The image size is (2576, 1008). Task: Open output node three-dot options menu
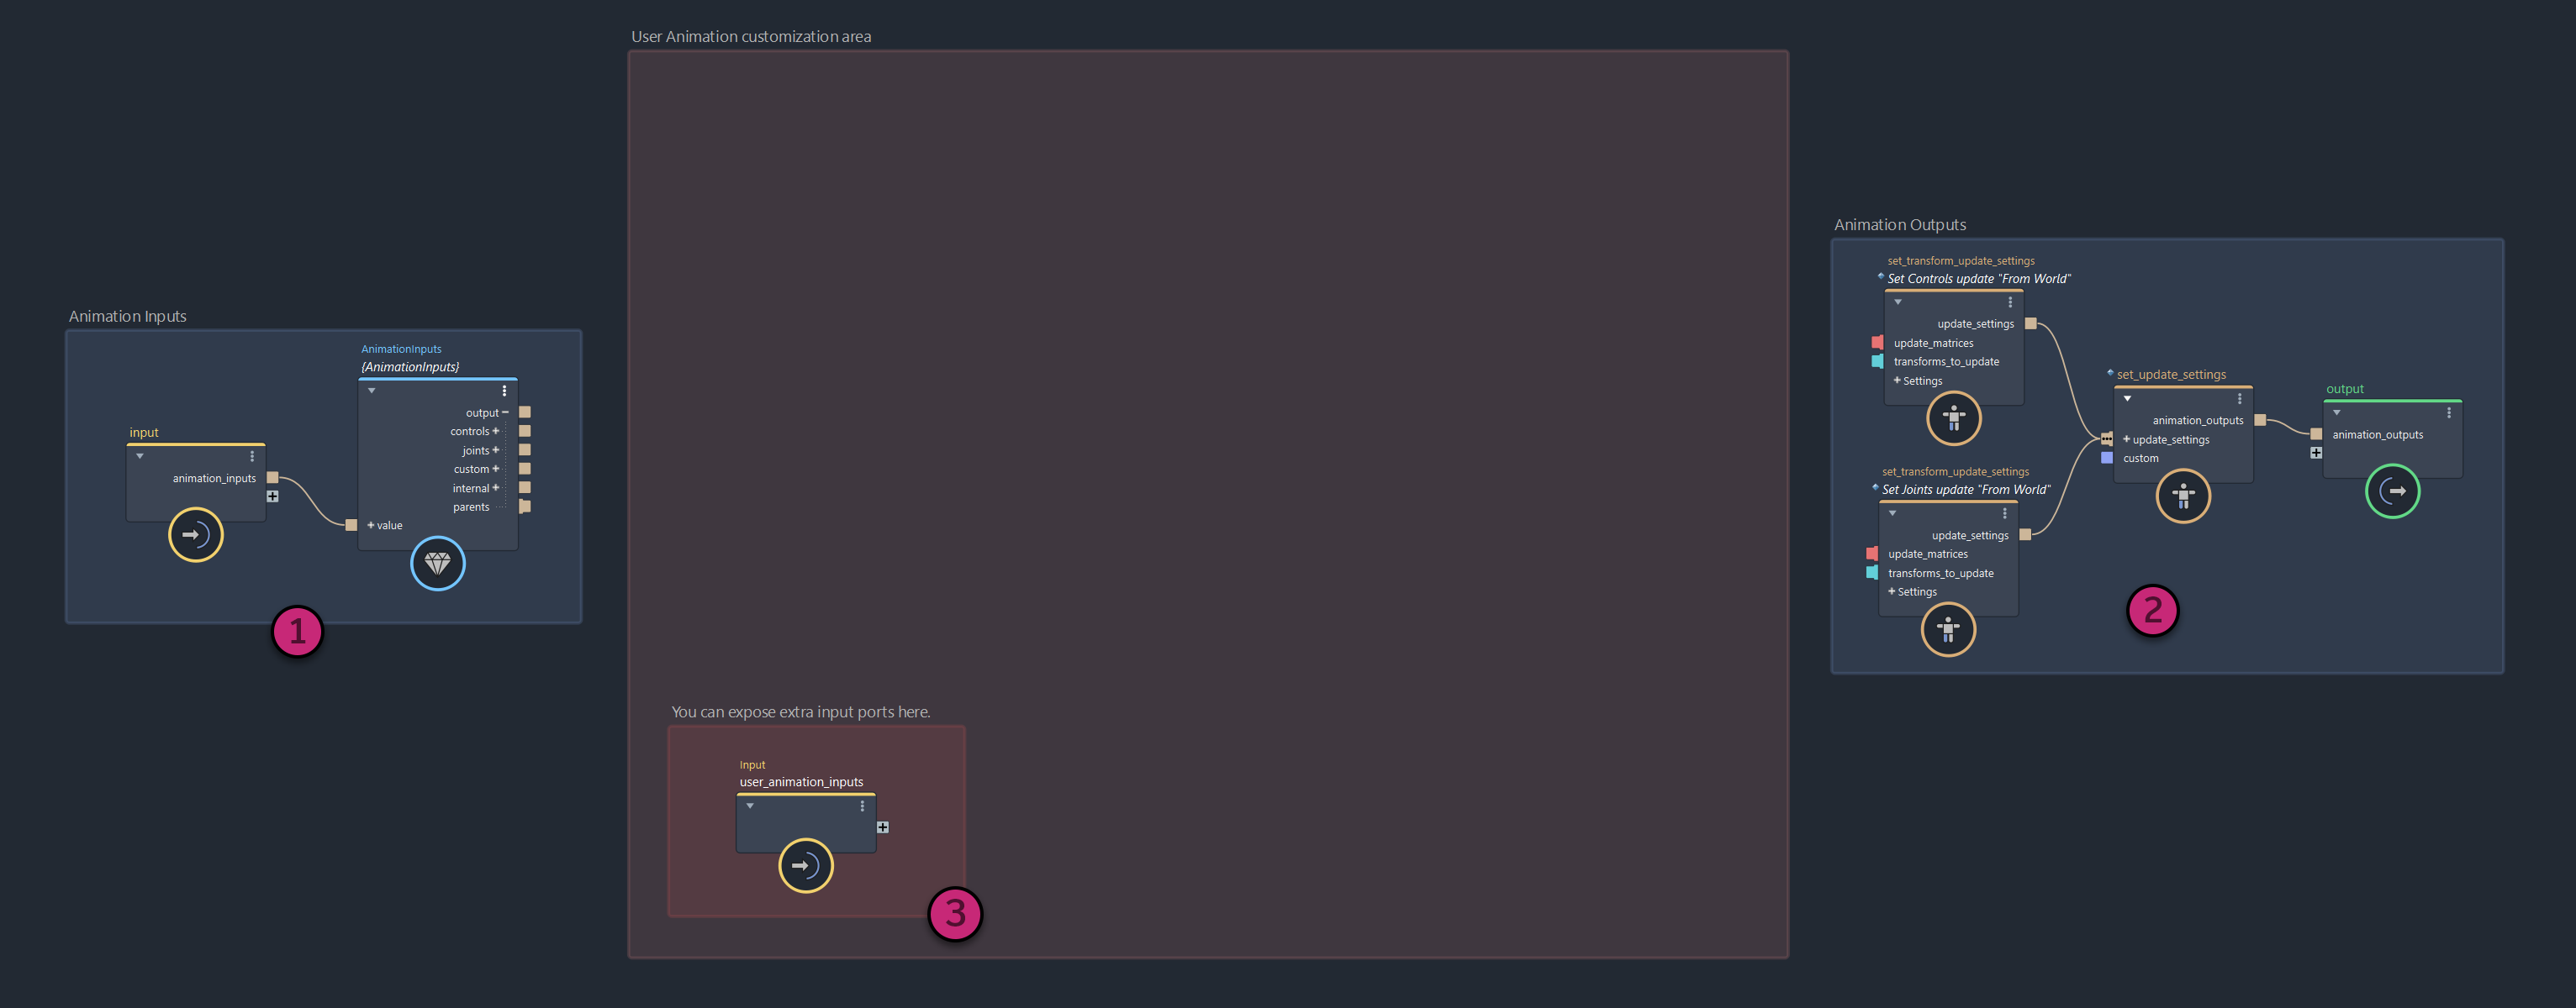(2448, 412)
